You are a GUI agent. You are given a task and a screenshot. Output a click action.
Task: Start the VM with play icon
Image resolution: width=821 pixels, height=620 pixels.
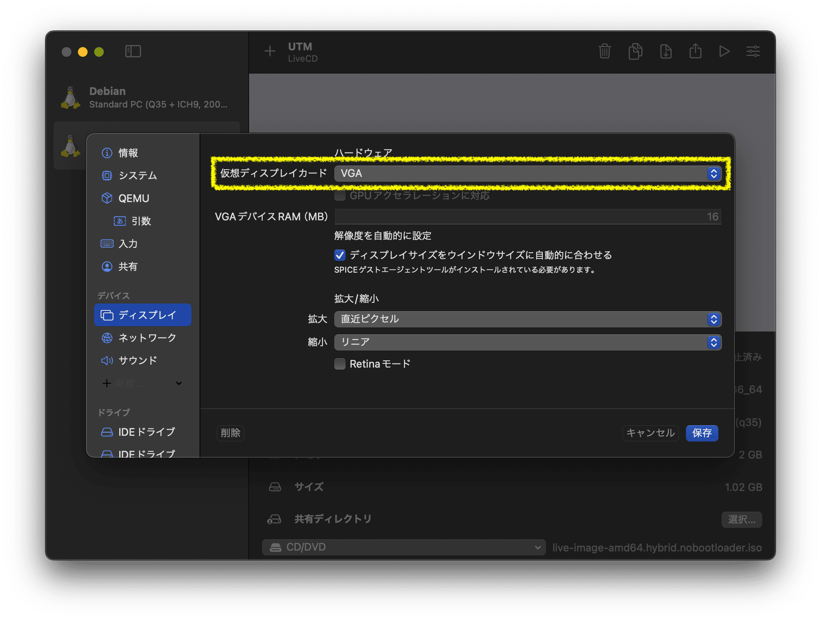pyautogui.click(x=724, y=52)
